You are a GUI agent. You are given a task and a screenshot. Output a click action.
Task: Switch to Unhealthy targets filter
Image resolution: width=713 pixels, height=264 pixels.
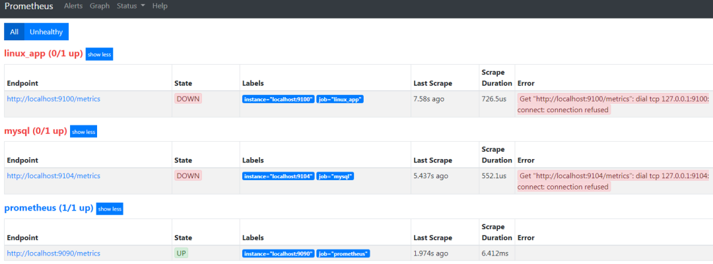pyautogui.click(x=46, y=32)
